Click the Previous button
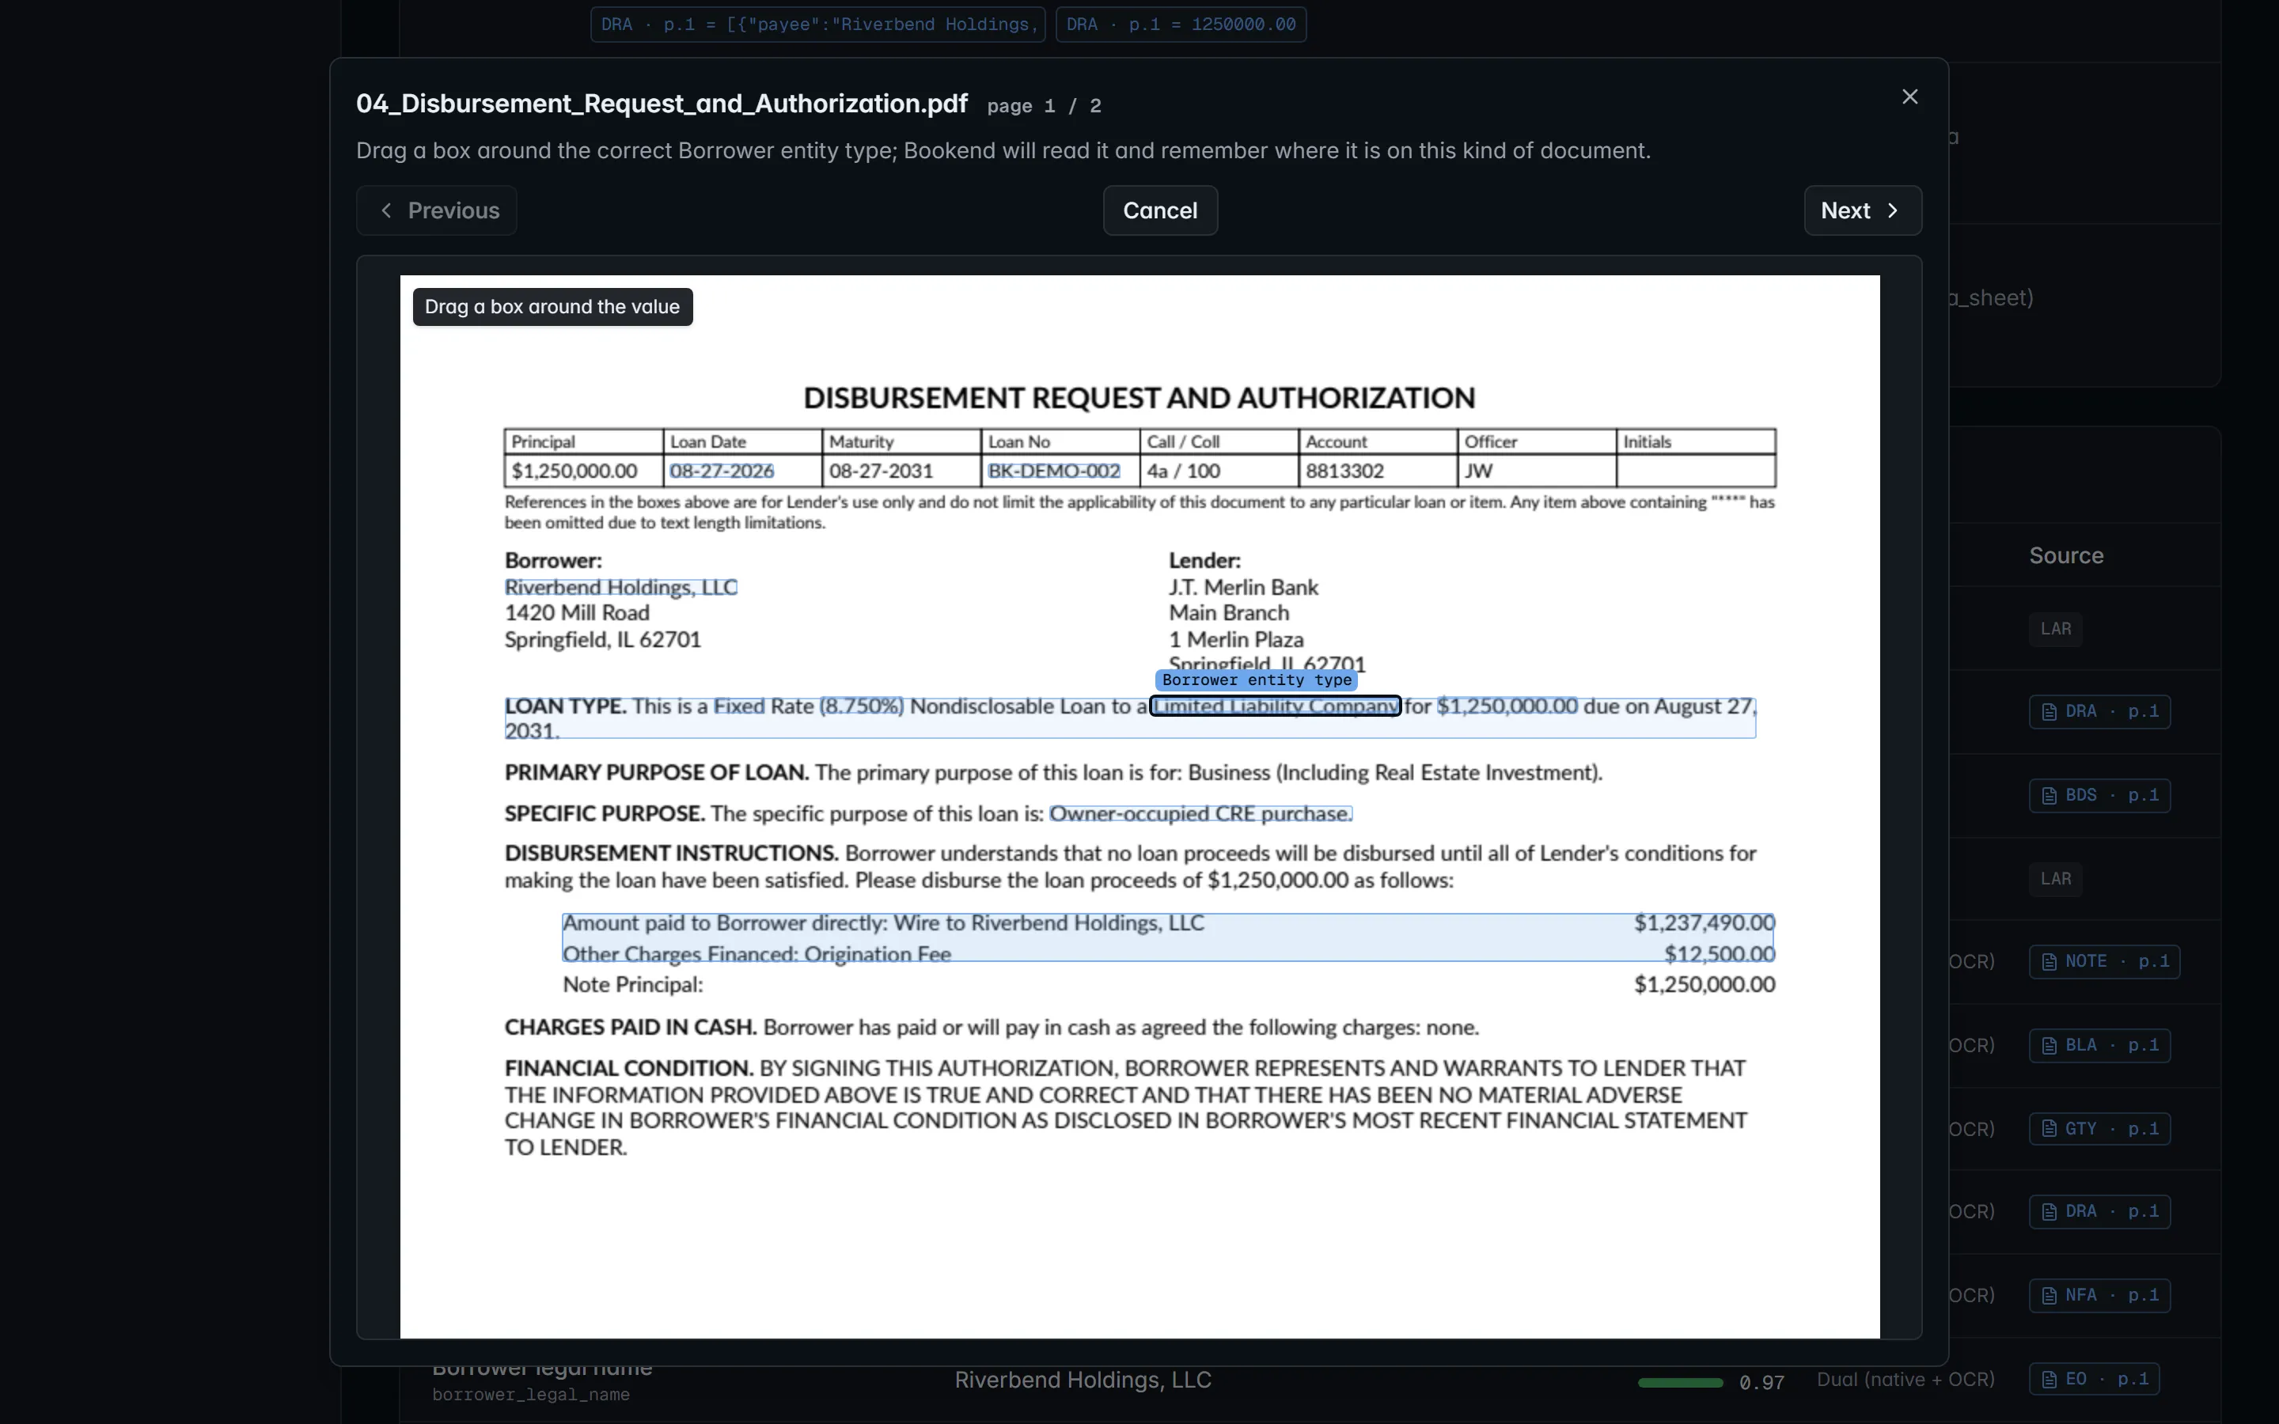The image size is (2279, 1424). 436,210
